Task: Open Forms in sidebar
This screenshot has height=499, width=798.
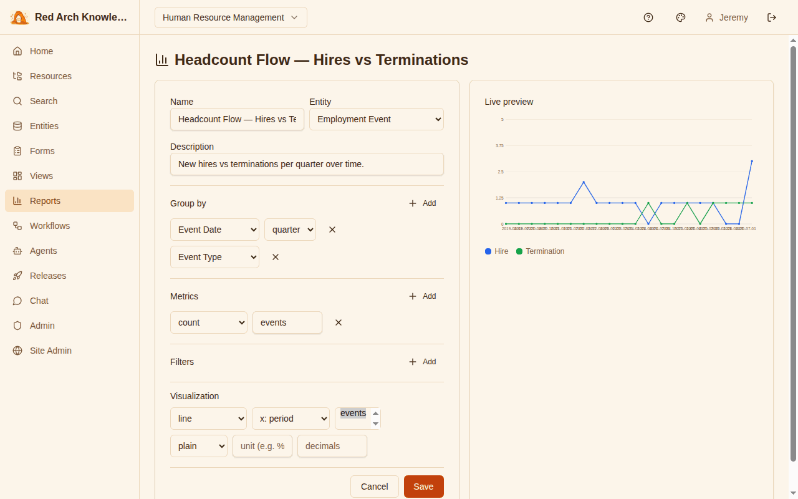Action: tap(69, 151)
